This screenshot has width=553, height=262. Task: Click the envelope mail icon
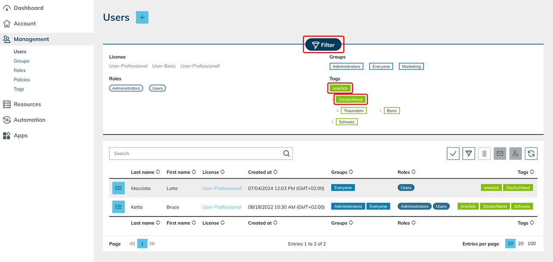coord(500,154)
